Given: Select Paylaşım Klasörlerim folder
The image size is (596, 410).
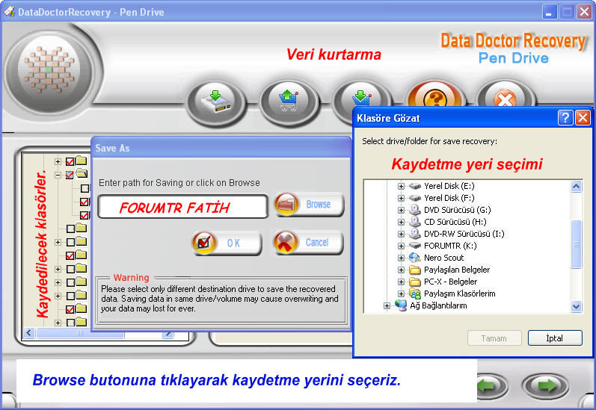Looking at the screenshot, I should 460,293.
